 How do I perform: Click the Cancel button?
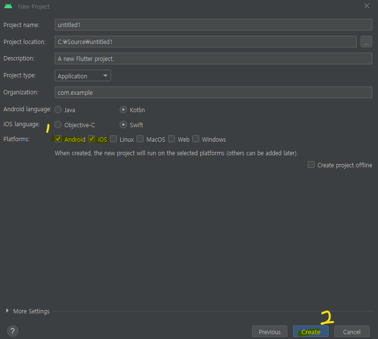352,332
